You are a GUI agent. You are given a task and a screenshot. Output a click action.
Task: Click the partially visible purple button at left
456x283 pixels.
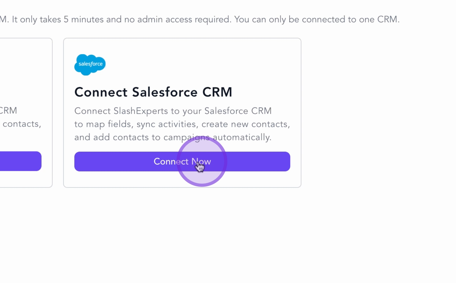(x=20, y=161)
